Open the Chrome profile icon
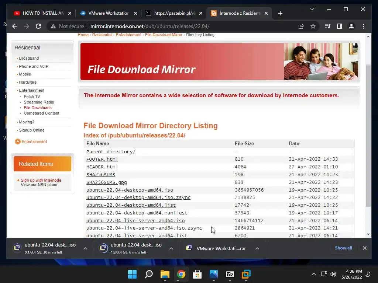Viewport: 378px width, 283px height. tap(351, 26)
